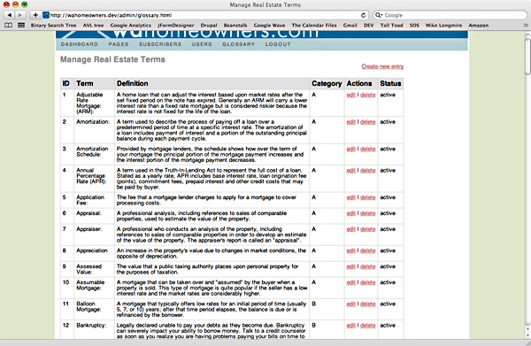The image size is (531, 346).
Task: Reload the page using the refresh icon
Action: tap(363, 15)
